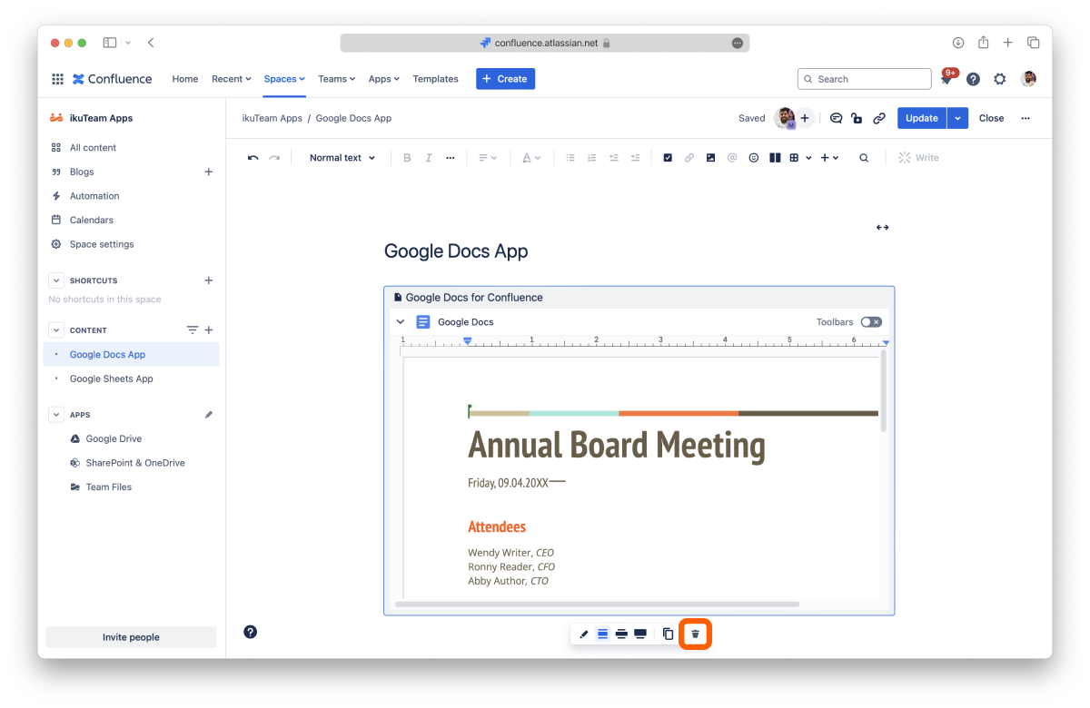1090x708 pixels.
Task: Insert a bulleted list
Action: click(x=570, y=158)
